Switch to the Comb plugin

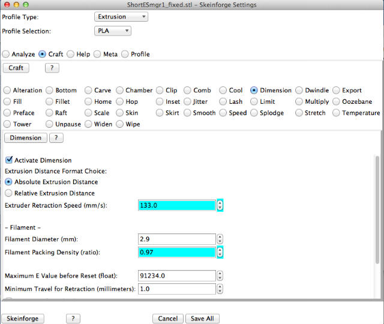tap(187, 90)
